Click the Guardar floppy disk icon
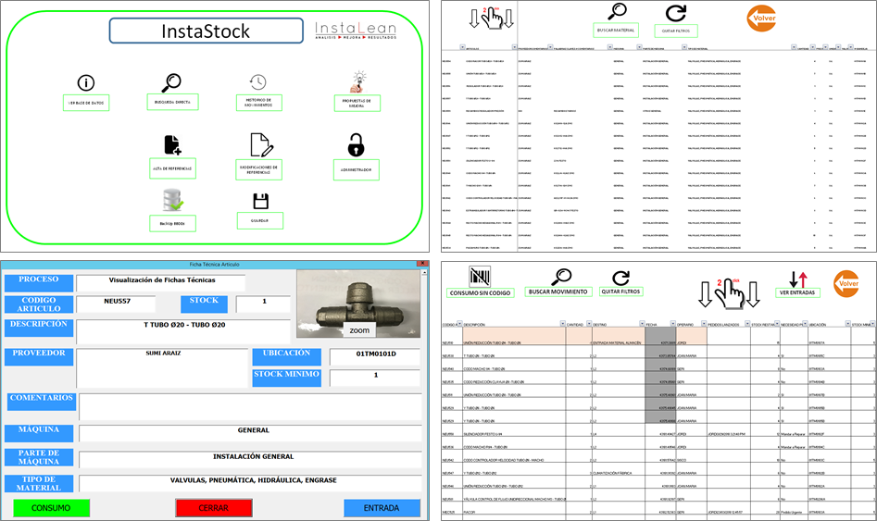Image resolution: width=877 pixels, height=521 pixels. 260,201
